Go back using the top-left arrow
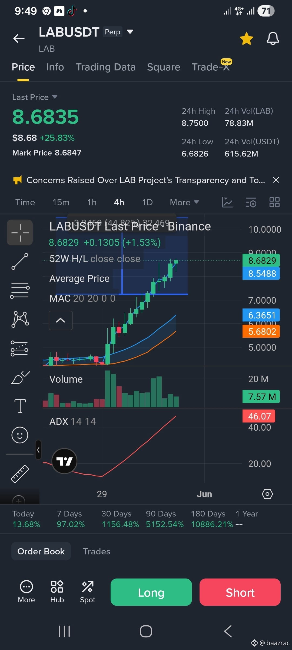Image resolution: width=292 pixels, height=650 pixels. (19, 38)
